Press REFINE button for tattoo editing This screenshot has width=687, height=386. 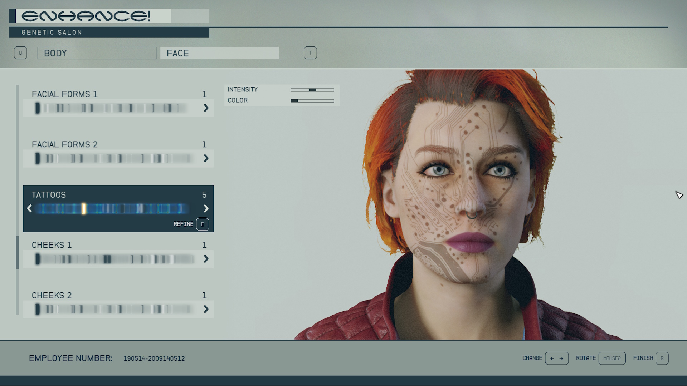[x=201, y=224]
